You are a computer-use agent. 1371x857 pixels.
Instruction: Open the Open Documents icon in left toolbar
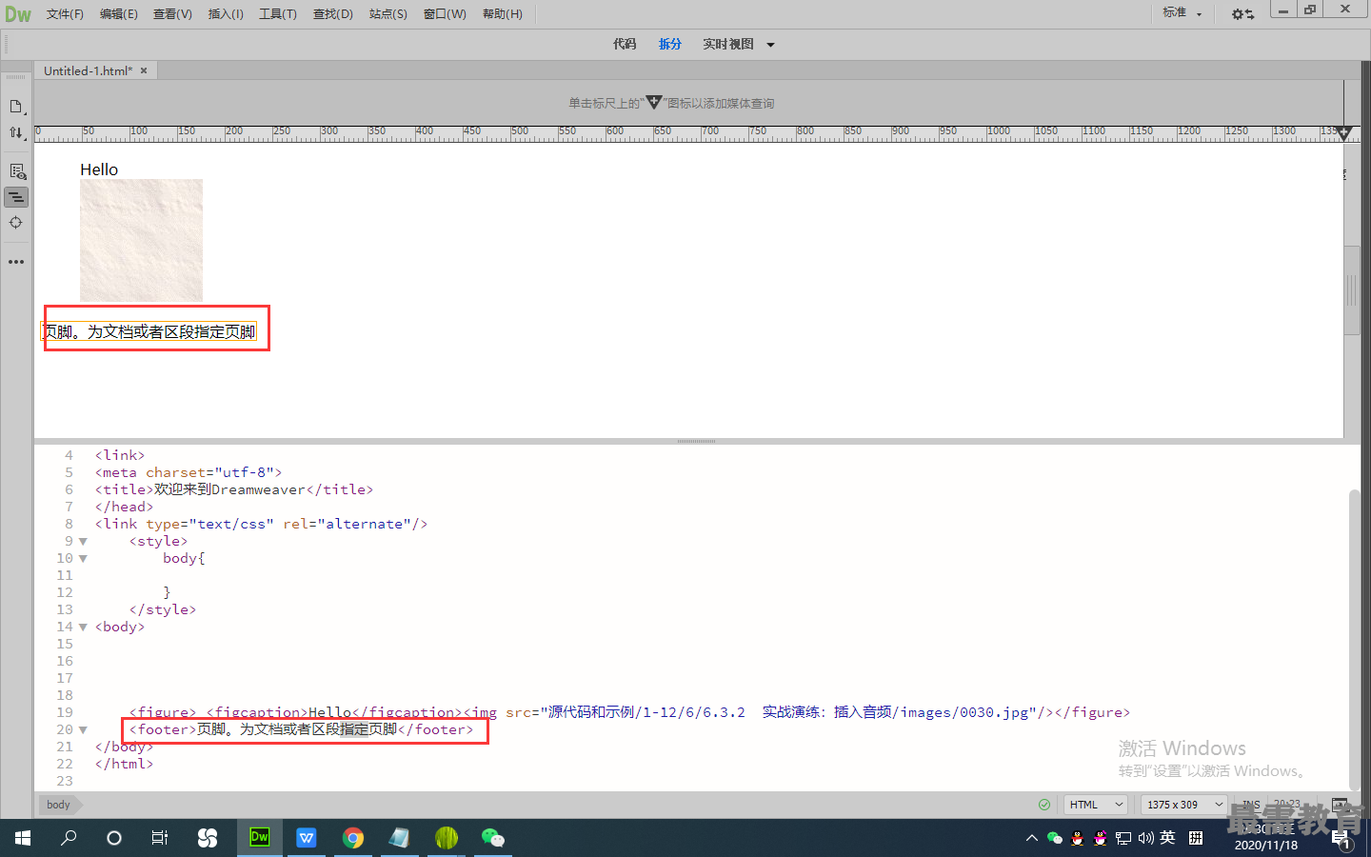coord(16,107)
